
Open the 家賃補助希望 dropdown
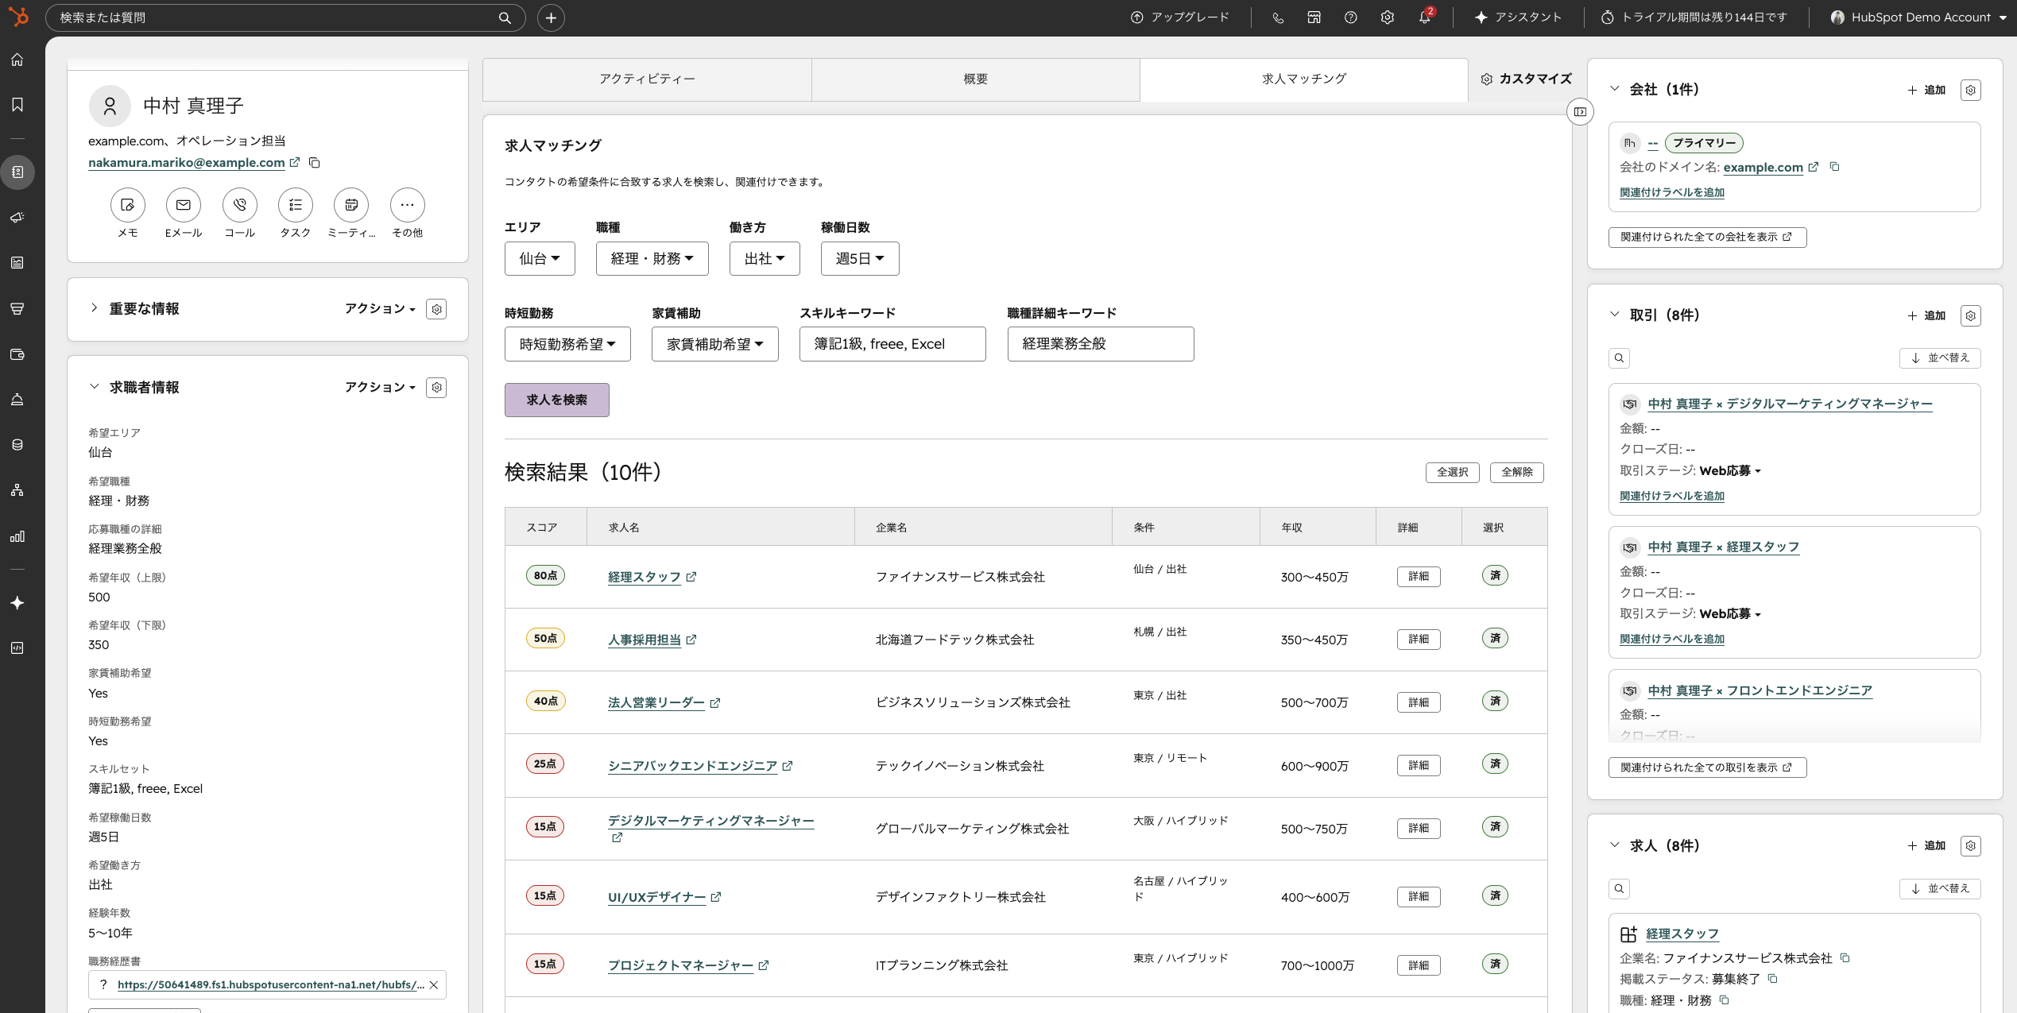pos(715,344)
